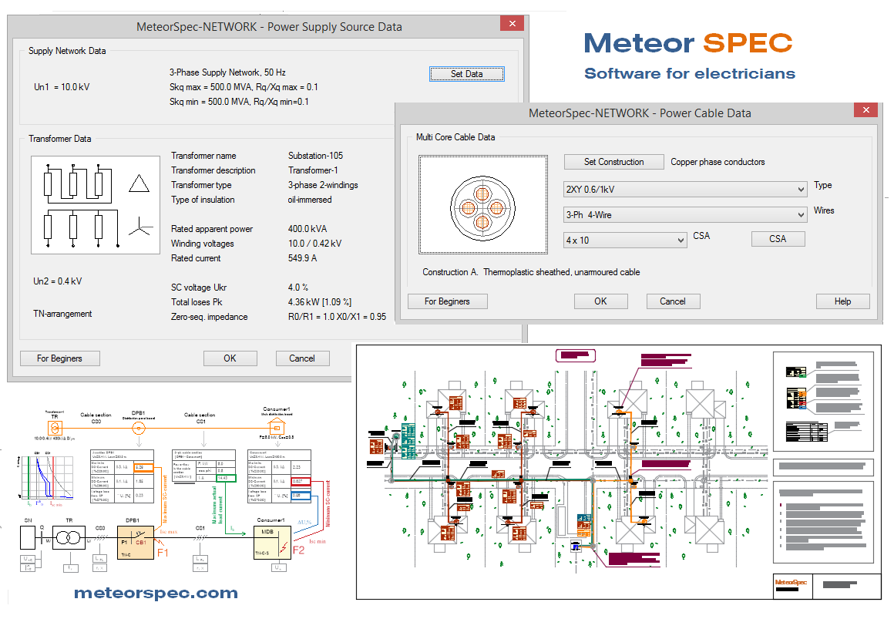Click the meteorspec.com link text
894x619 pixels.
click(x=156, y=593)
